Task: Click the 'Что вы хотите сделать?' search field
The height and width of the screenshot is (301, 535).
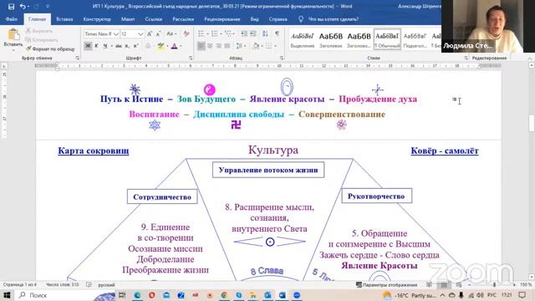Action: 333,19
